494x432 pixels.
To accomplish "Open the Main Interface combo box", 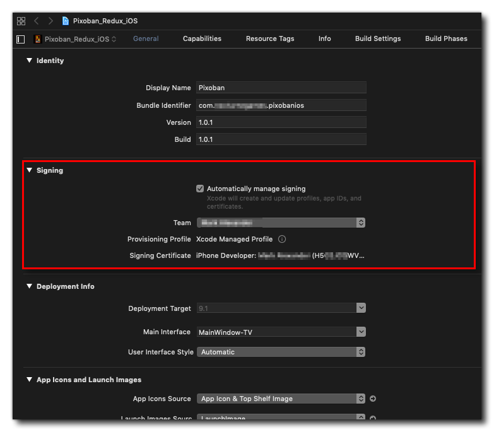I will coord(281,332).
